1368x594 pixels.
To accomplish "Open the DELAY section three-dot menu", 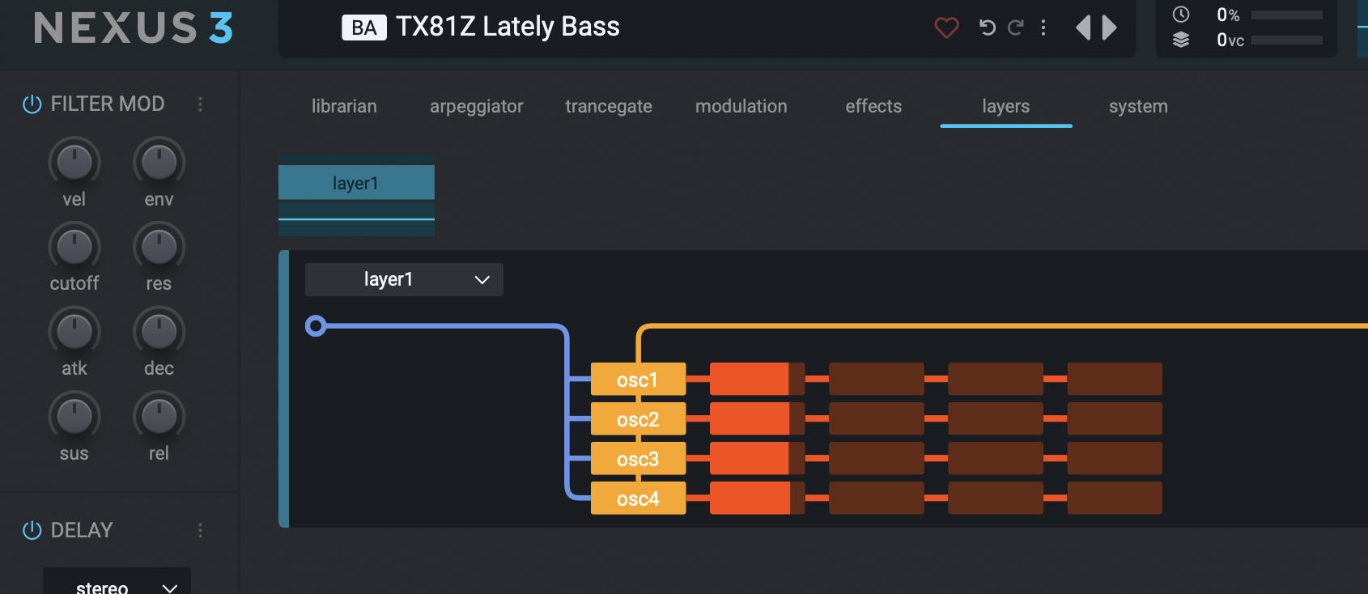I will tap(200, 530).
